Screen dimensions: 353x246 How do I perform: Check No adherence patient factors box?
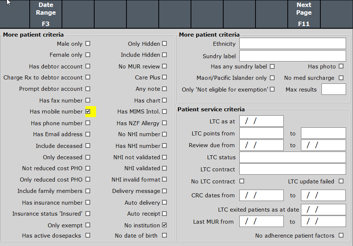tap(341, 235)
